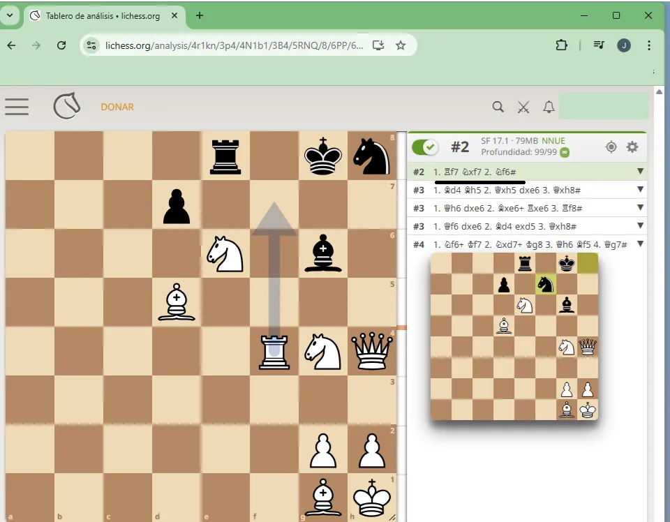Click the lichess knight logo
Viewport: 670px width, 522px height.
coord(66,107)
